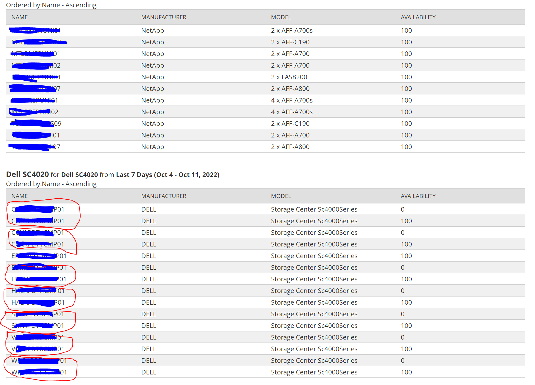Click MODEL header in Dell SC4020 table
The width and height of the screenshot is (535, 385).
tap(281, 196)
